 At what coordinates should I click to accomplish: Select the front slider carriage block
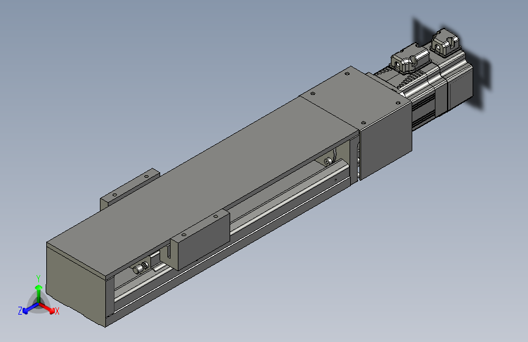coord(201,239)
